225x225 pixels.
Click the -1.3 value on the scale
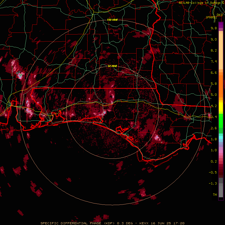[x=213, y=183]
